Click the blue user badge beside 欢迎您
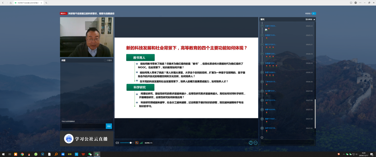This screenshot has width=376, height=157. 313,13
